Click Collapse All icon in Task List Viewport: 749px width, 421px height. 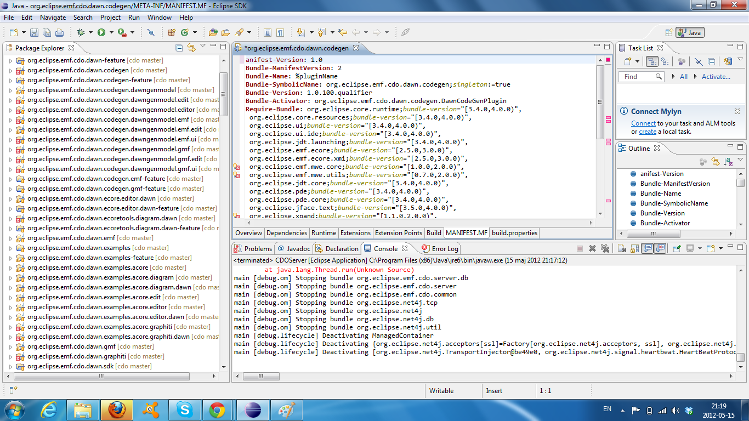(x=711, y=61)
